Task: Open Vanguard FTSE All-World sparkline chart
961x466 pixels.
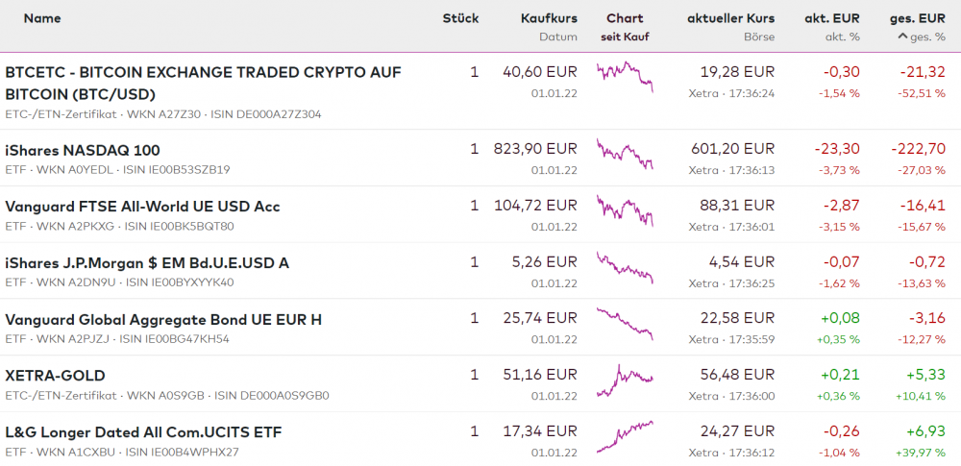Action: click(625, 210)
